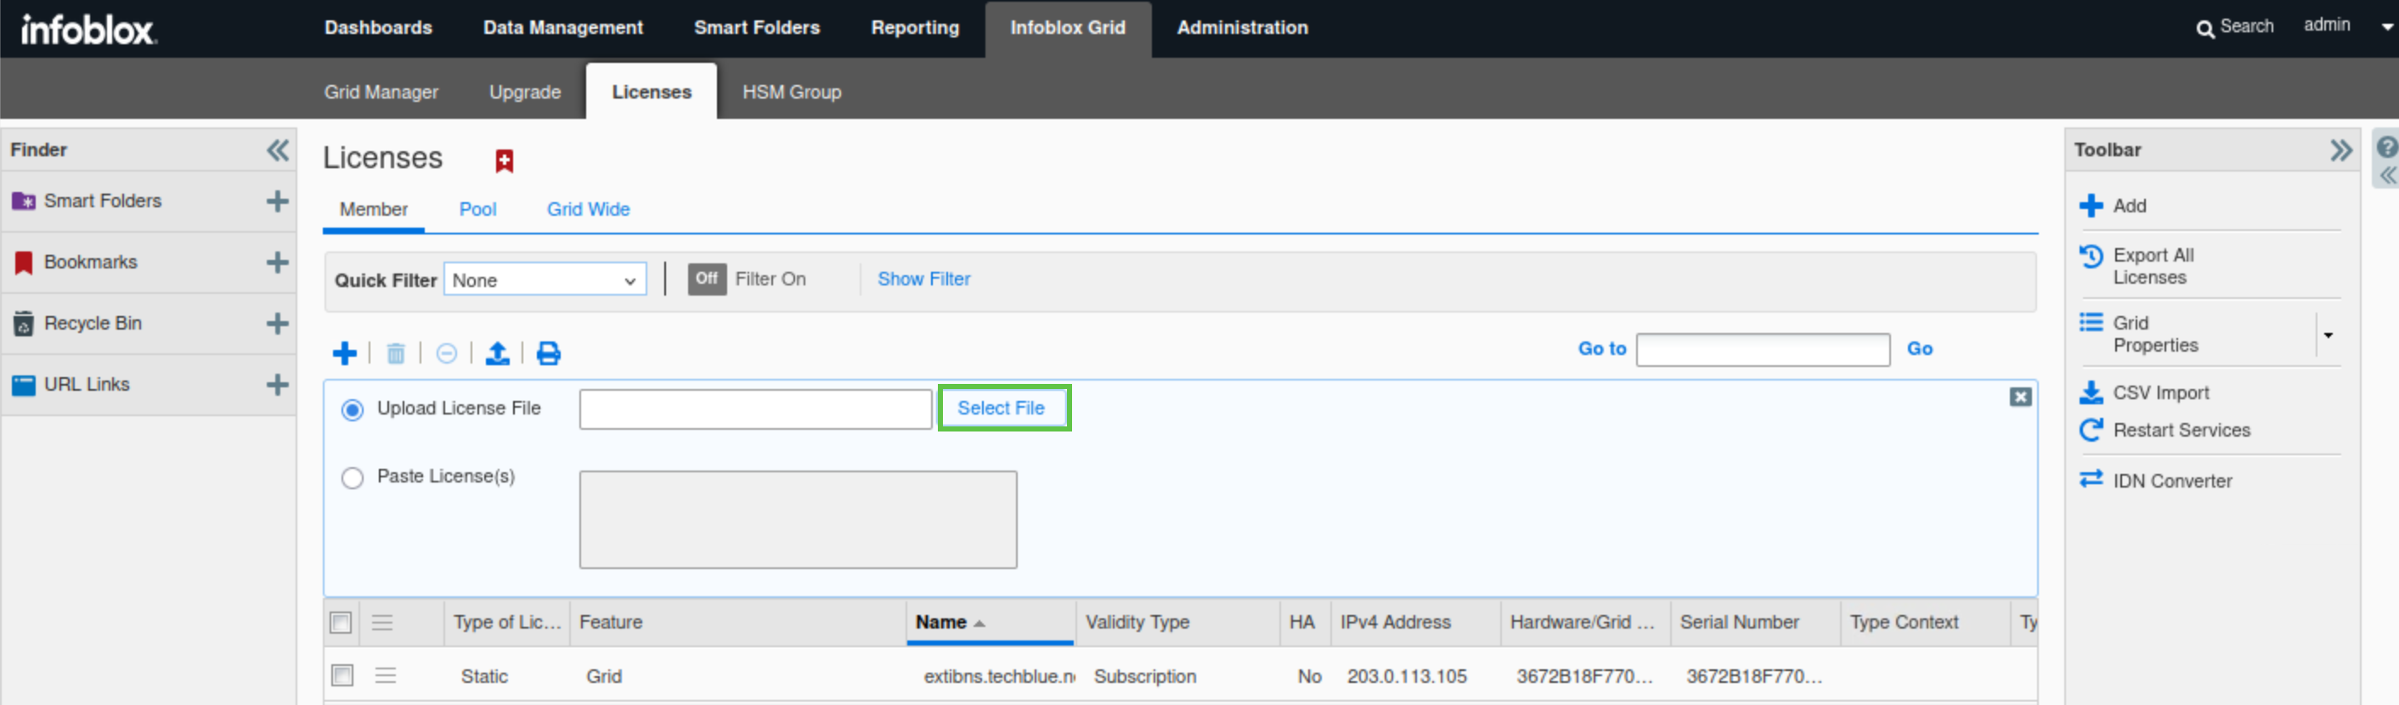Screen dimensions: 2399x705
Task: Click the Select File button
Action: tap(1004, 408)
